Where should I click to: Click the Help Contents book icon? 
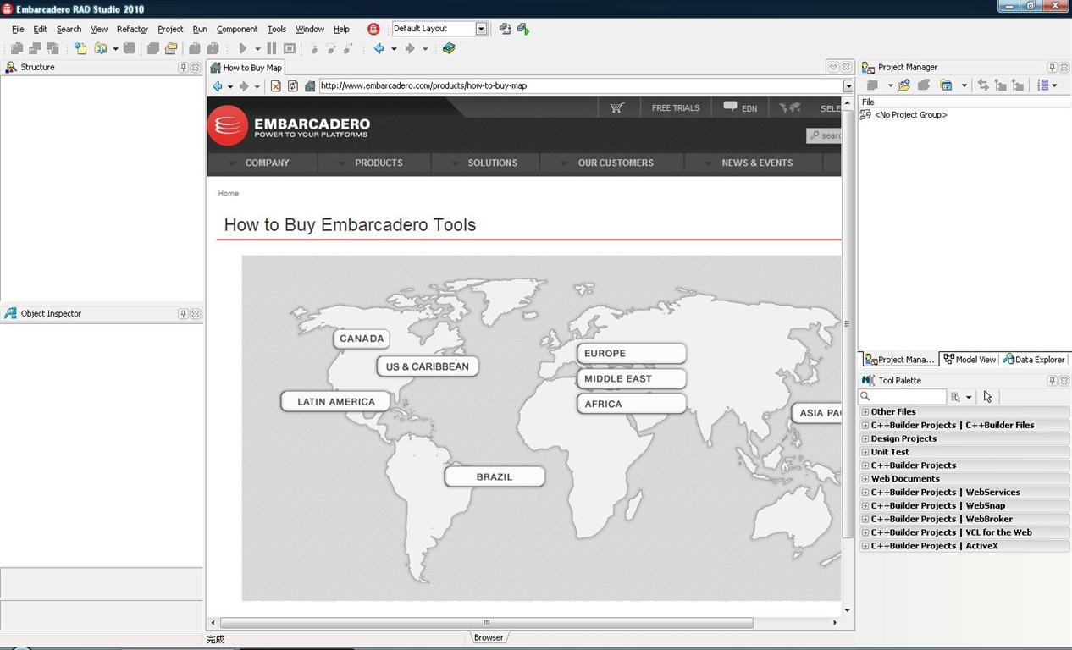tap(449, 49)
